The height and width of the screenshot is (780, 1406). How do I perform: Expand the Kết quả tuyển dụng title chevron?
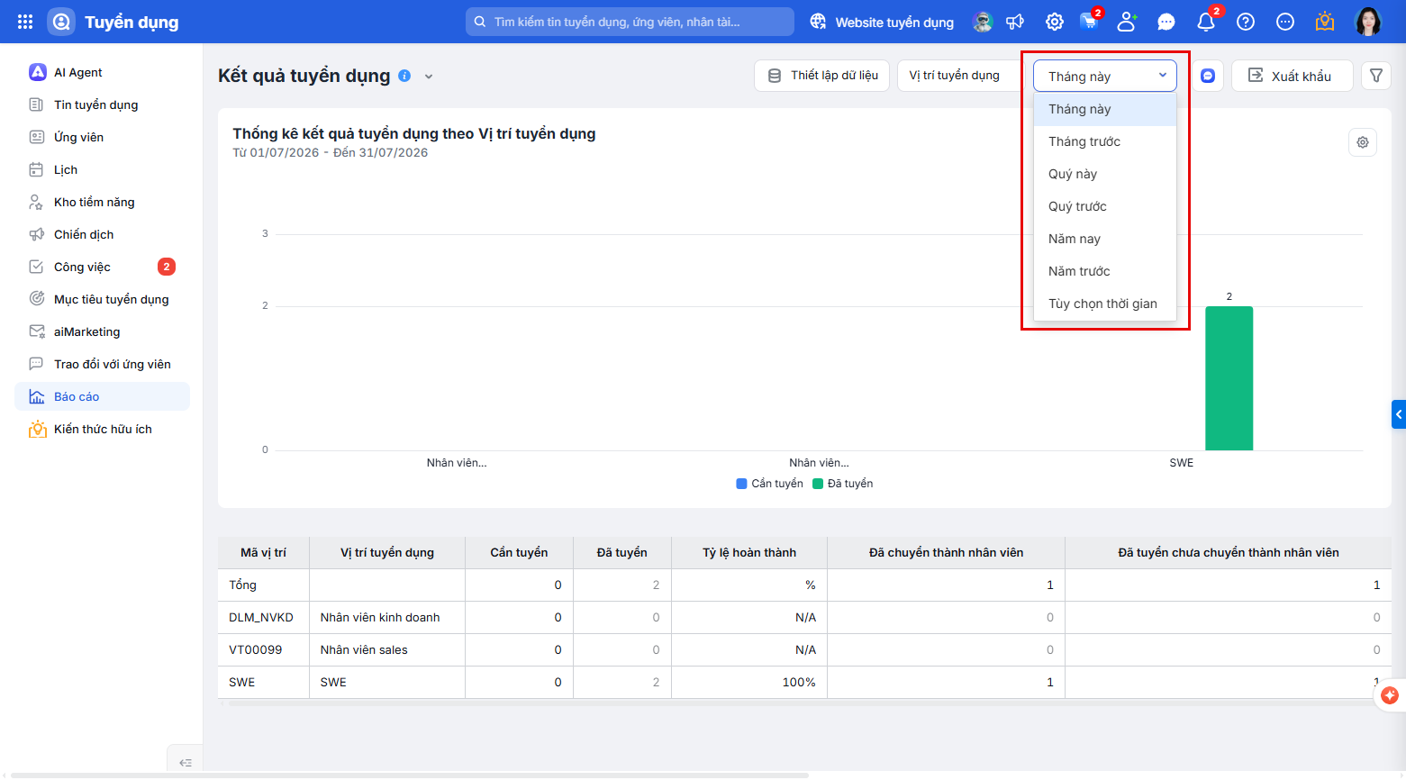pos(429,77)
